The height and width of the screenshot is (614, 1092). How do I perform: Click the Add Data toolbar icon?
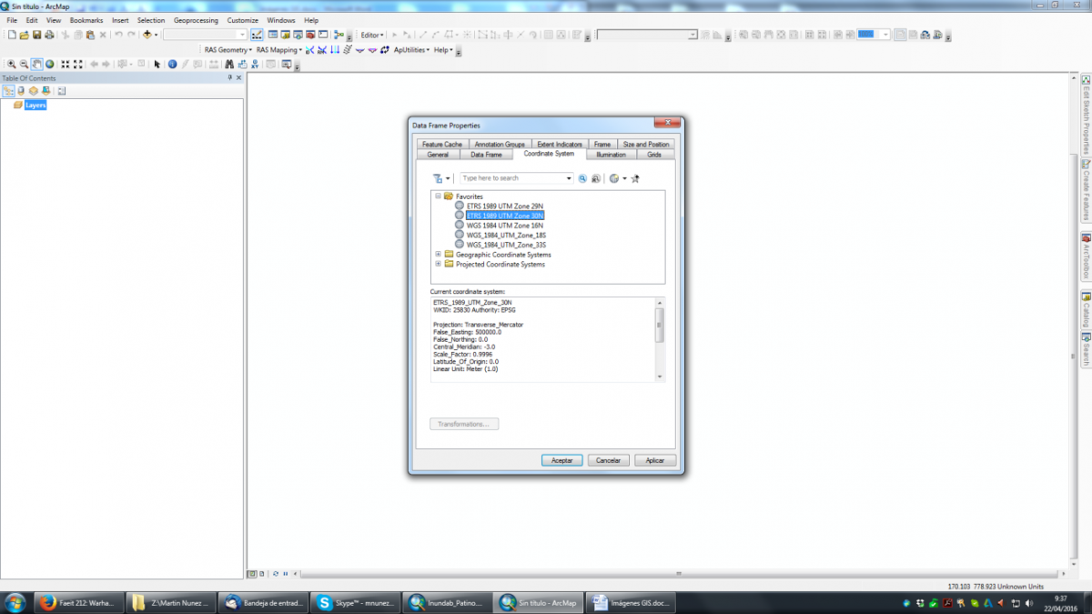147,35
